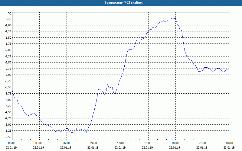
Task: Select the '-4,50' y-axis tick
Action: tap(8, 112)
